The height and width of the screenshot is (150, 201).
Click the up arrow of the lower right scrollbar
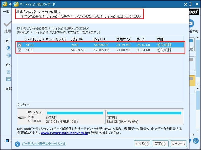tap(198, 88)
